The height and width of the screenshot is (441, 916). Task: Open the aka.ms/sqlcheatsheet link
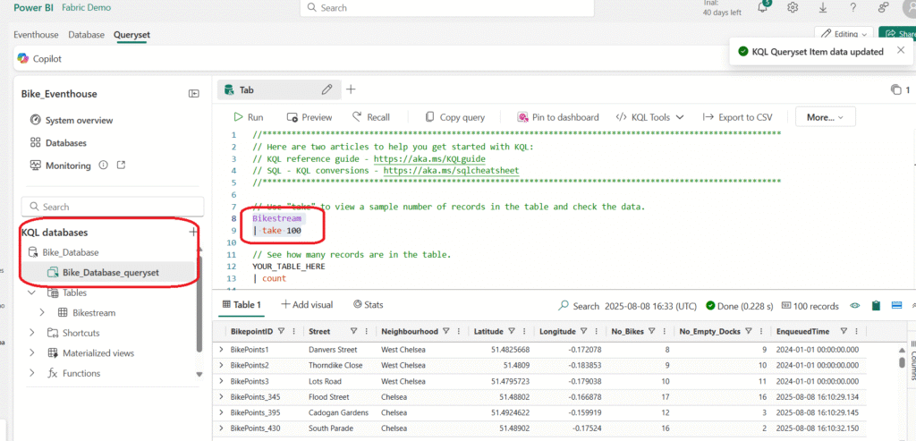[451, 171]
